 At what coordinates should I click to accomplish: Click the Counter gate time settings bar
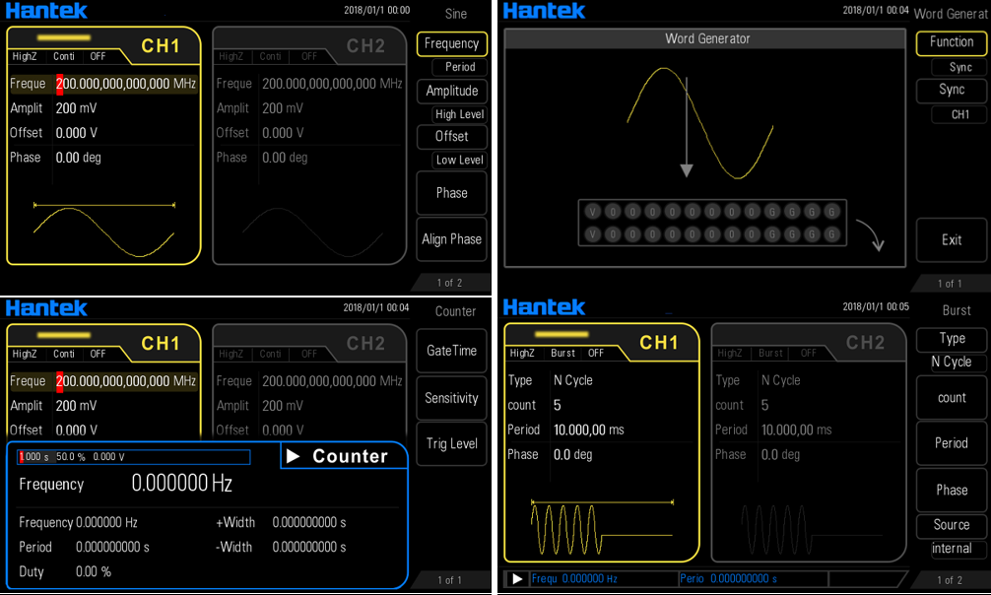pos(134,457)
